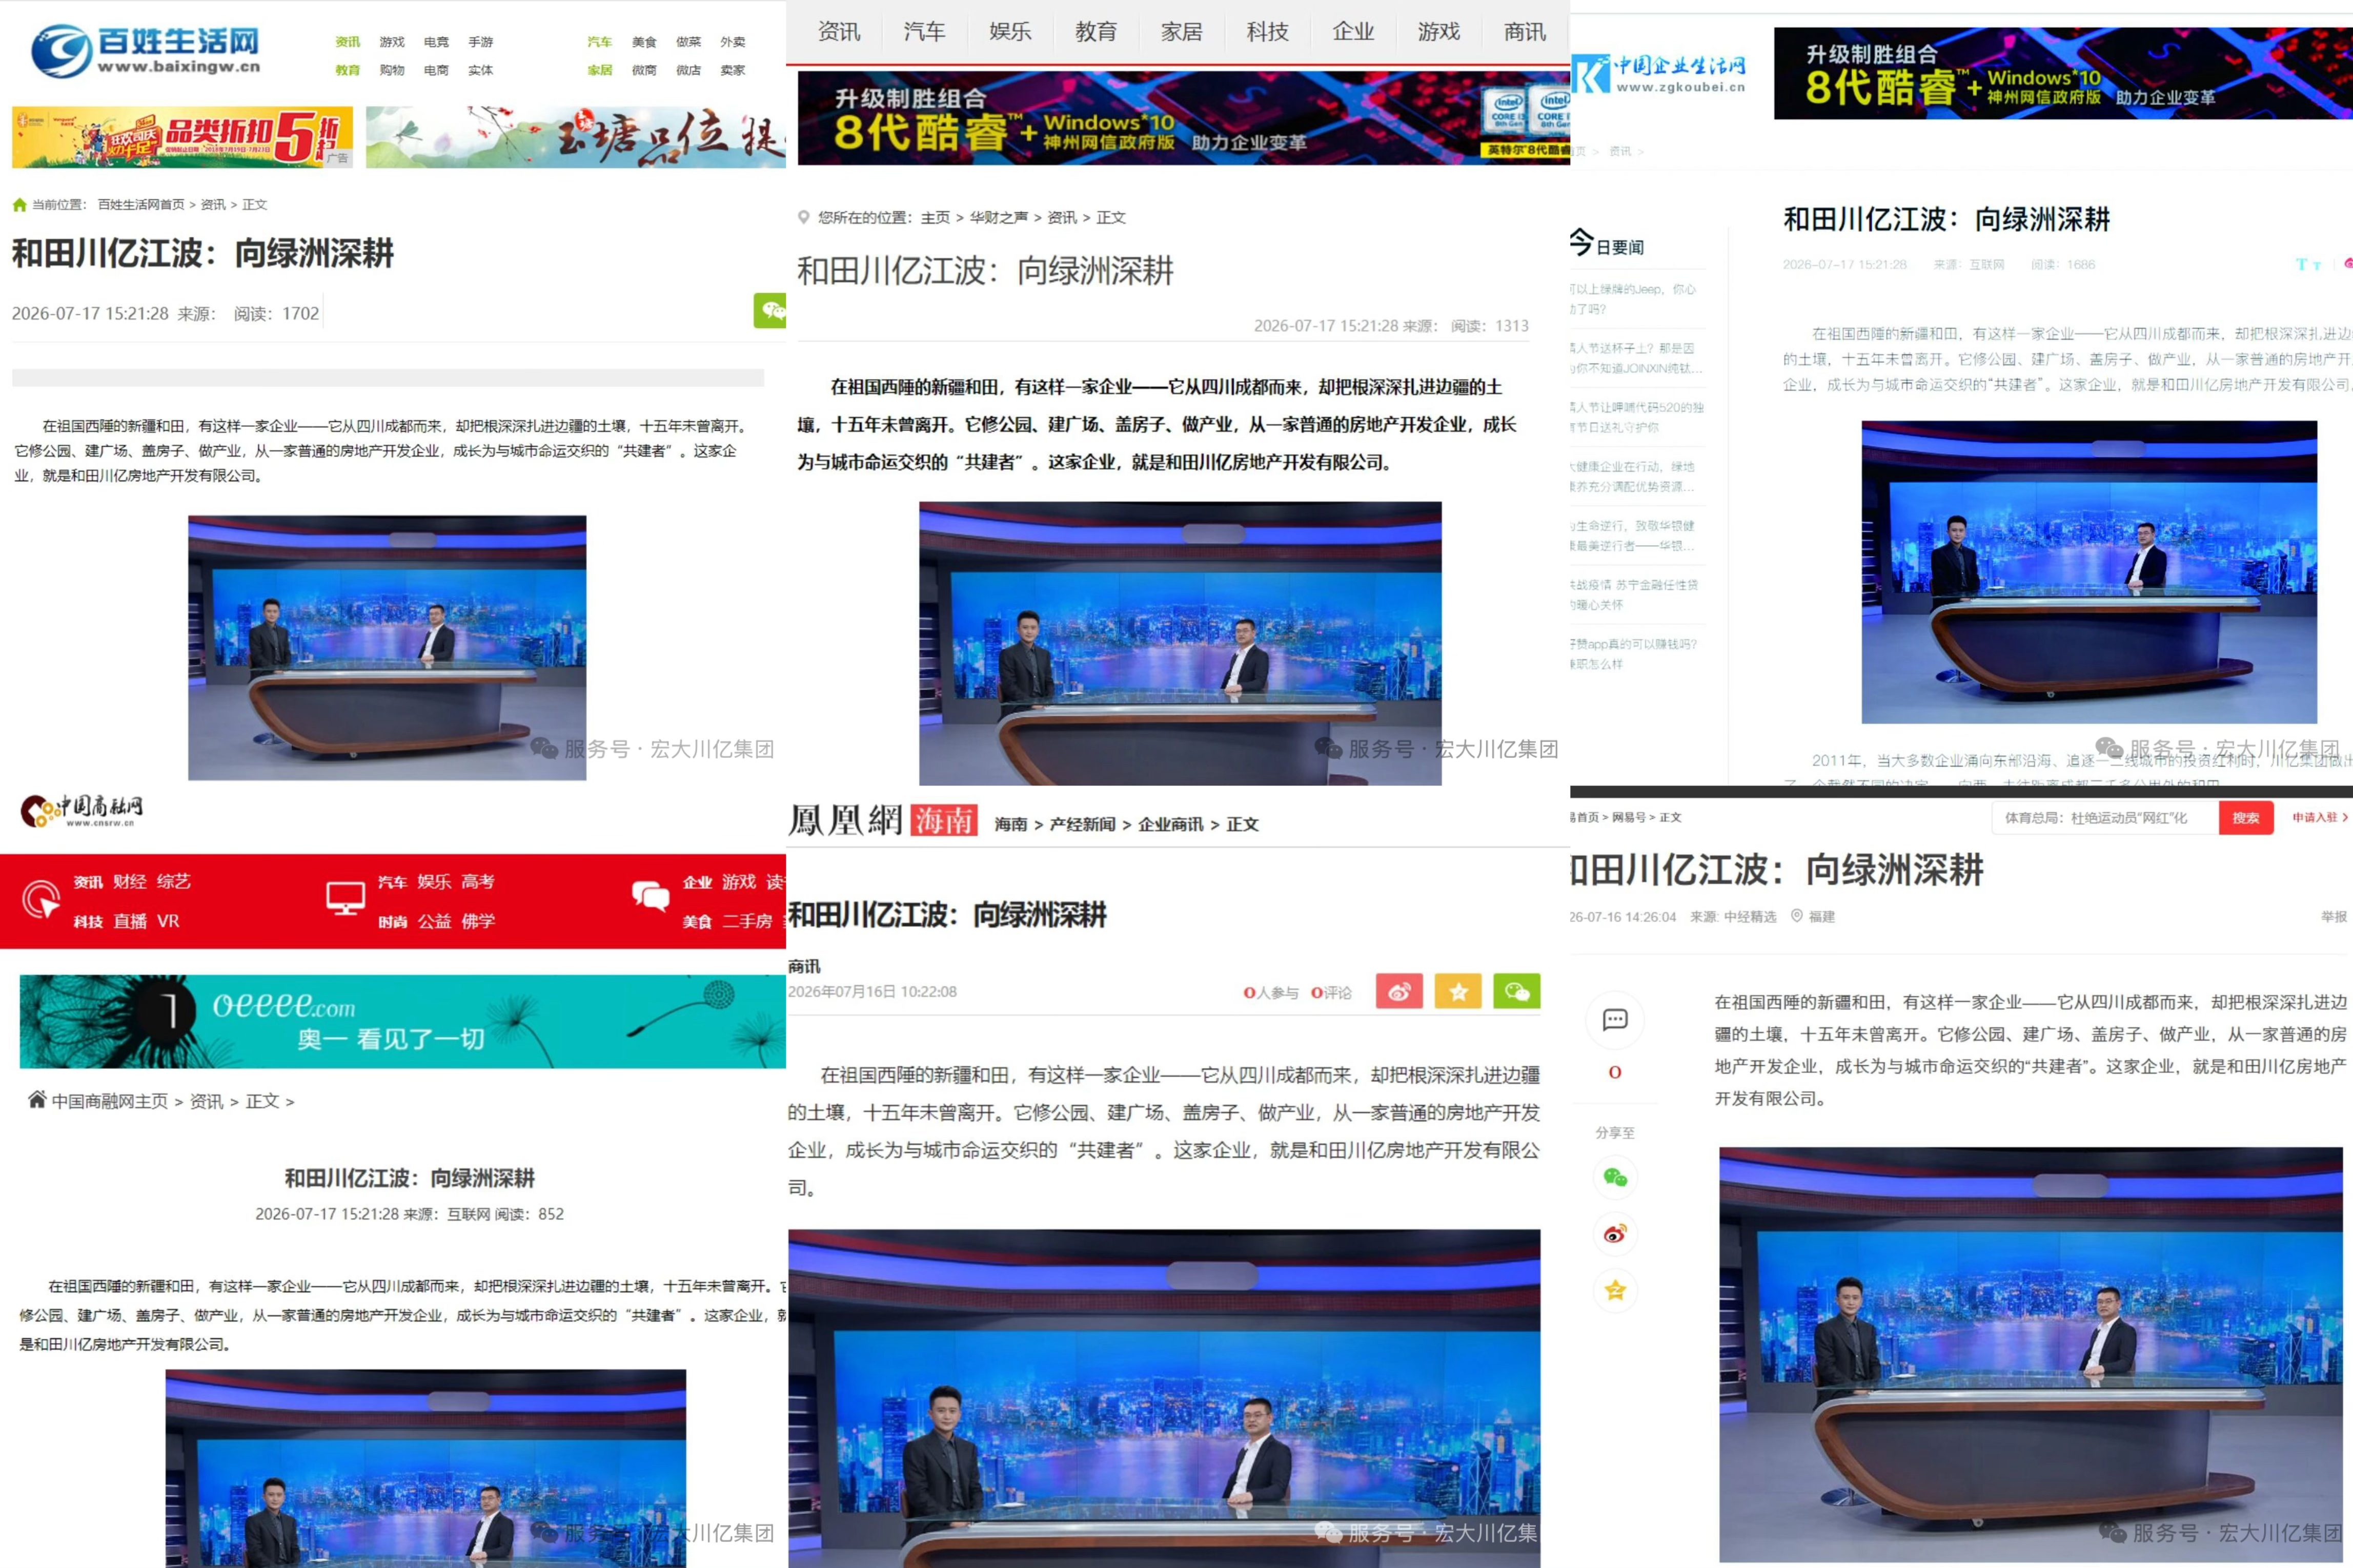2353x1568 pixels.
Task: Click the home icon beside 当前位置 breadcrumb
Action: click(x=19, y=205)
